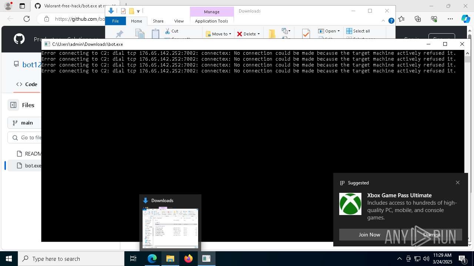Open GitHub home via Octocat logo
The height and width of the screenshot is (266, 474).
[19, 39]
